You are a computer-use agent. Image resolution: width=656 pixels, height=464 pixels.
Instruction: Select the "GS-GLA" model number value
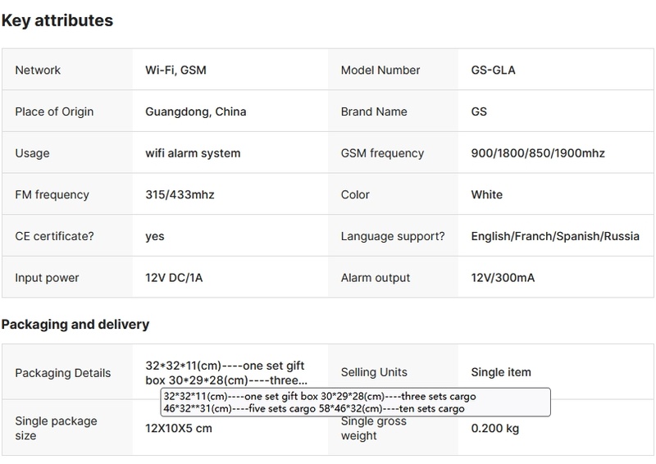point(494,71)
